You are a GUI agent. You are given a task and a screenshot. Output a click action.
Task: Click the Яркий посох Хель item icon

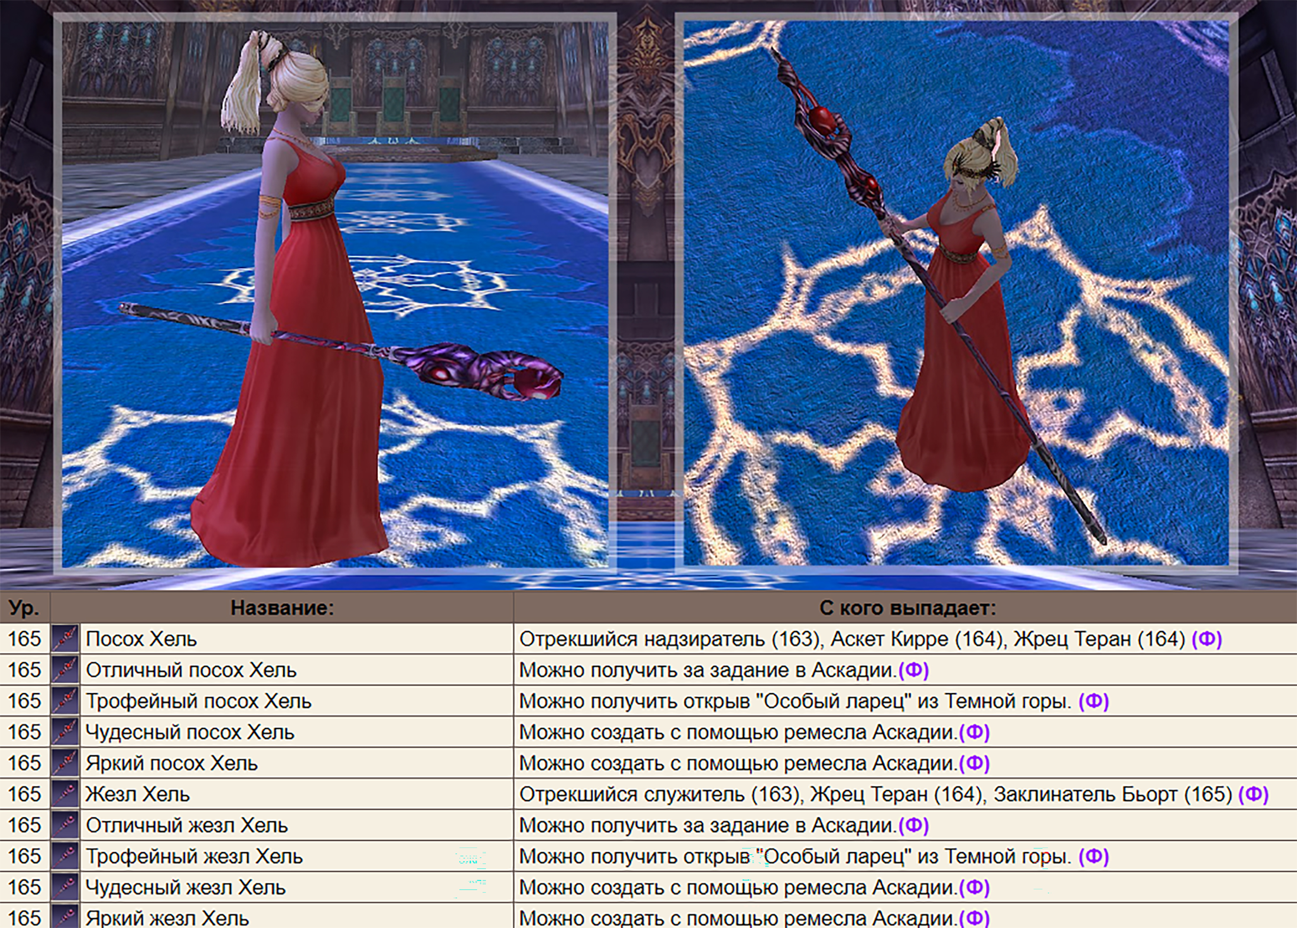click(x=65, y=762)
